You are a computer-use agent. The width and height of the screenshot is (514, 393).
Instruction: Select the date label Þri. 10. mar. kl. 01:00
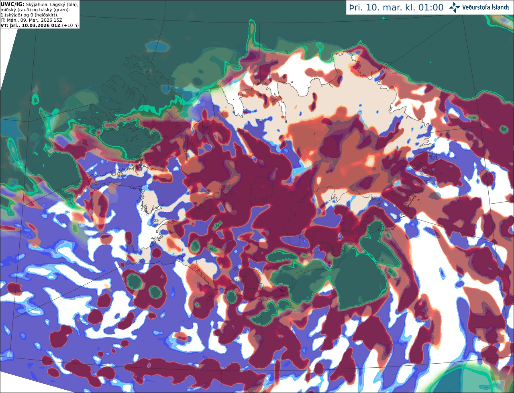coord(396,7)
